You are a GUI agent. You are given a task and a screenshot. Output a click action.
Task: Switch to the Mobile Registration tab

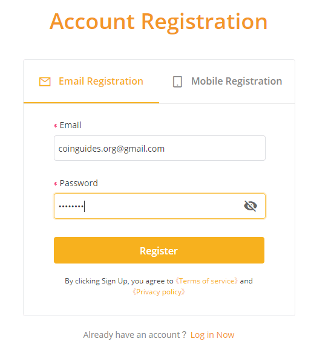point(227,82)
